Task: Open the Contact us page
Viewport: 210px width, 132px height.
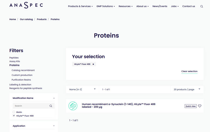Action: point(188,6)
